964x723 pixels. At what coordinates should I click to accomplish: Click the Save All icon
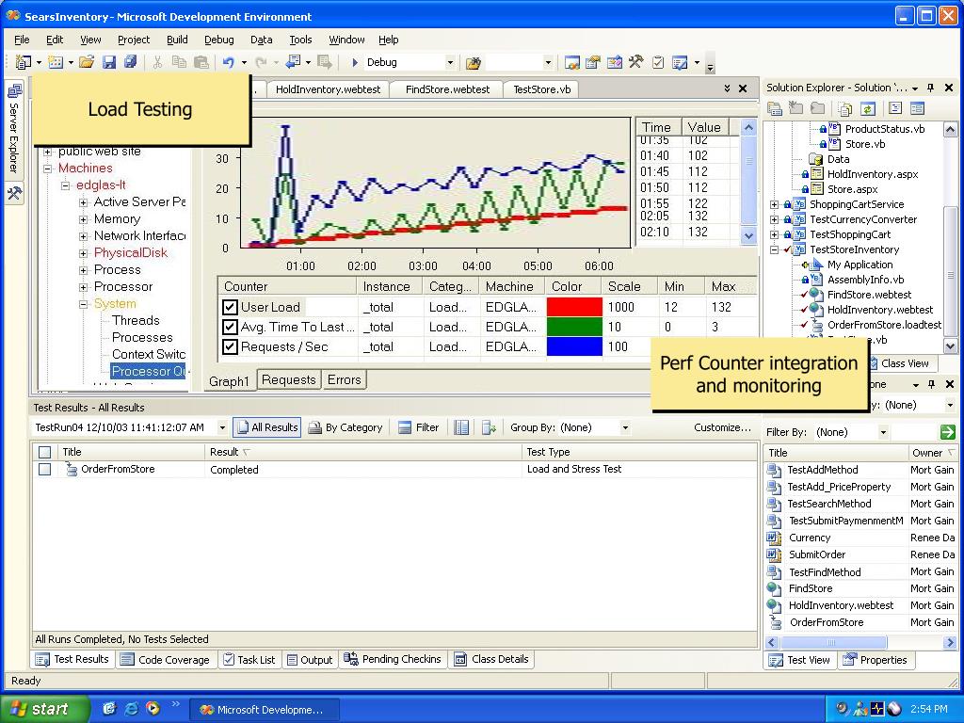click(130, 62)
